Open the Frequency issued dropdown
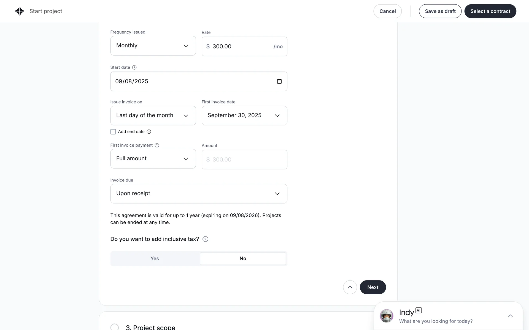529x330 pixels. [x=153, y=46]
